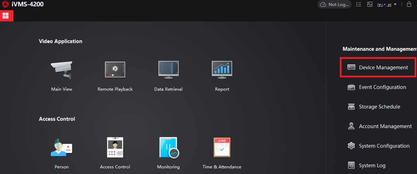The height and width of the screenshot is (174, 417).
Task: Click the Main View label
Action: (x=62, y=89)
